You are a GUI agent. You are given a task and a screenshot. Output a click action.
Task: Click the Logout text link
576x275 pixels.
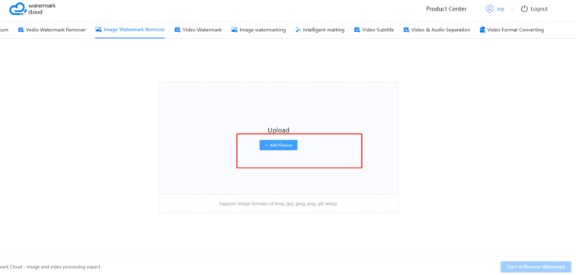(539, 9)
